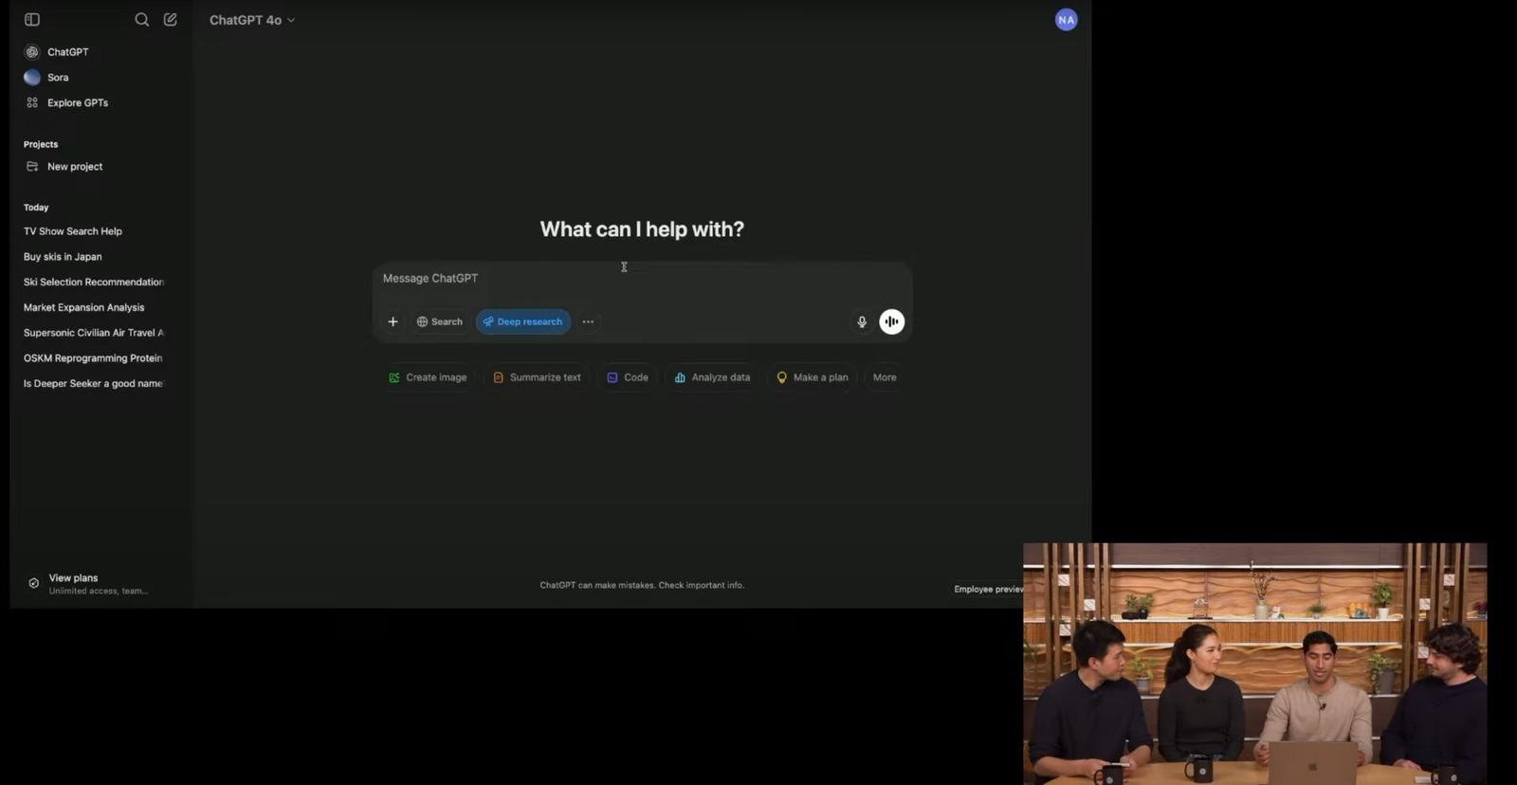Image resolution: width=1517 pixels, height=785 pixels.
Task: Click the Today section heading
Action: pos(36,208)
